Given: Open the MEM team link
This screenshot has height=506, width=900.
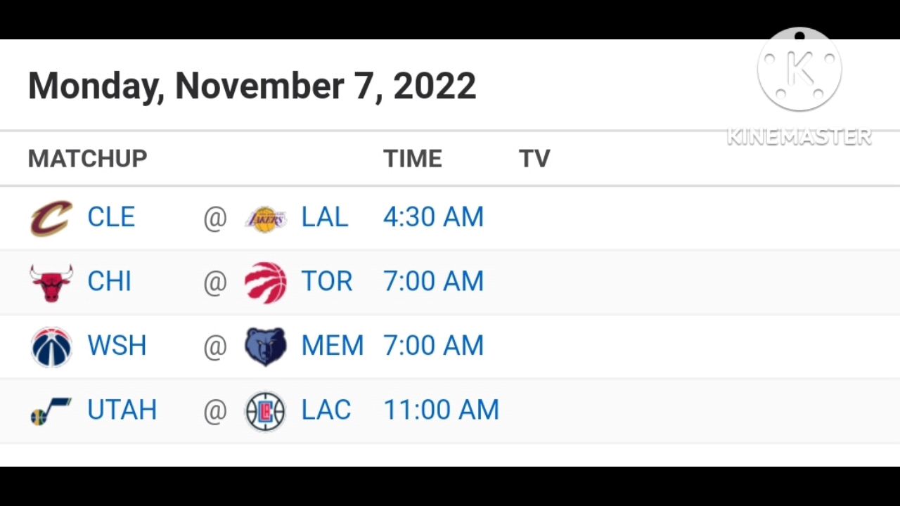Looking at the screenshot, I should click(332, 346).
